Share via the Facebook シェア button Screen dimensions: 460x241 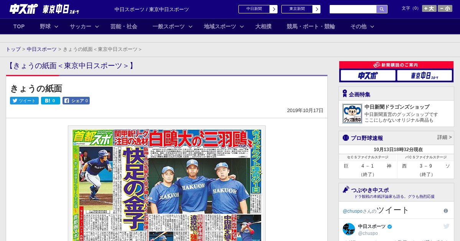pyautogui.click(x=76, y=101)
